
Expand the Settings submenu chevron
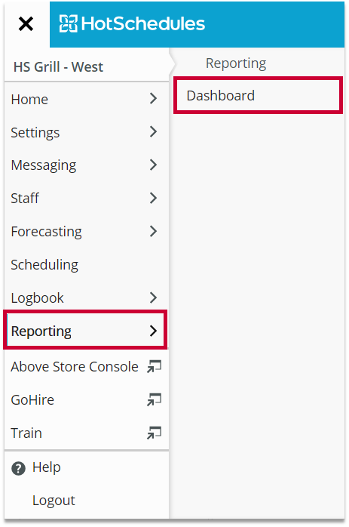tap(153, 131)
